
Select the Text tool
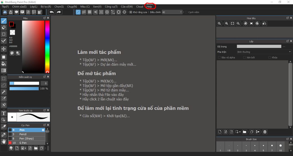4,113
